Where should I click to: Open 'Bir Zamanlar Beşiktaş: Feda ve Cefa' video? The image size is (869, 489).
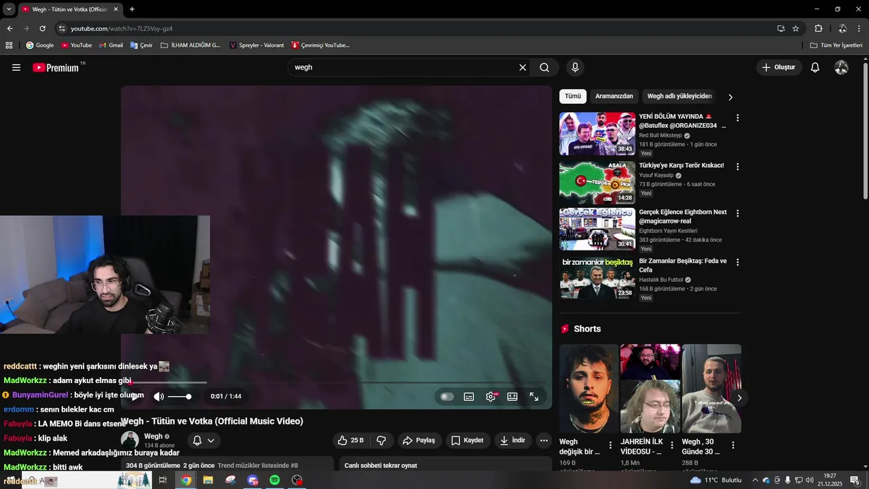click(682, 265)
